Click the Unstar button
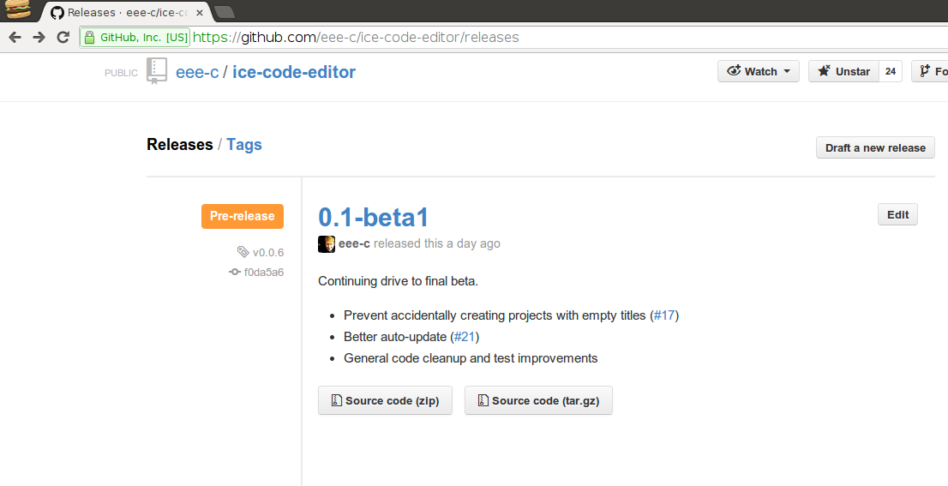948x486 pixels. click(x=843, y=71)
